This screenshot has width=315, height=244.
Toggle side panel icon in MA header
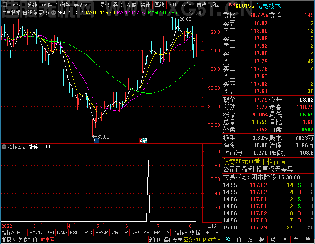[198, 13]
